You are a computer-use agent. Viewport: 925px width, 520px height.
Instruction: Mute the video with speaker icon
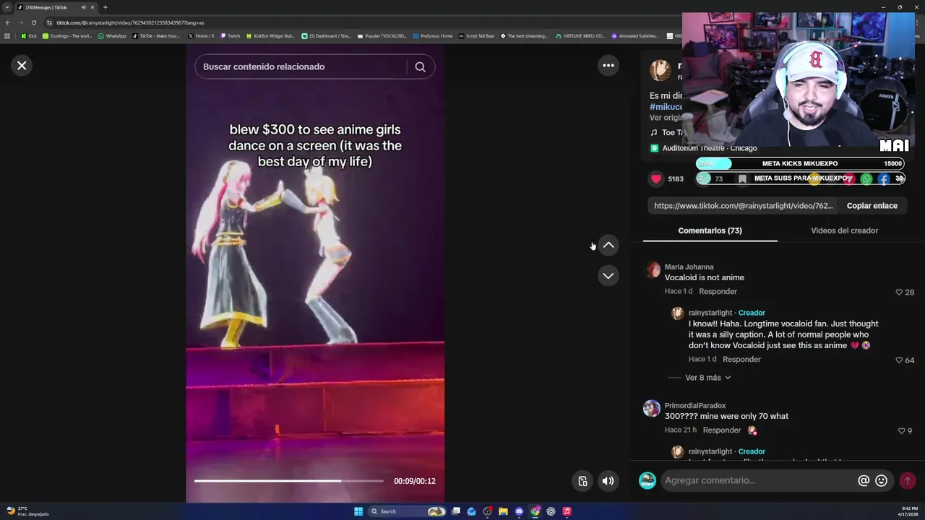608,481
